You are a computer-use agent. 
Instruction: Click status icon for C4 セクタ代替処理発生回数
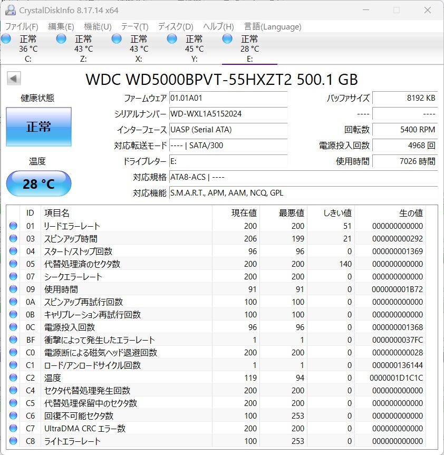tap(13, 390)
